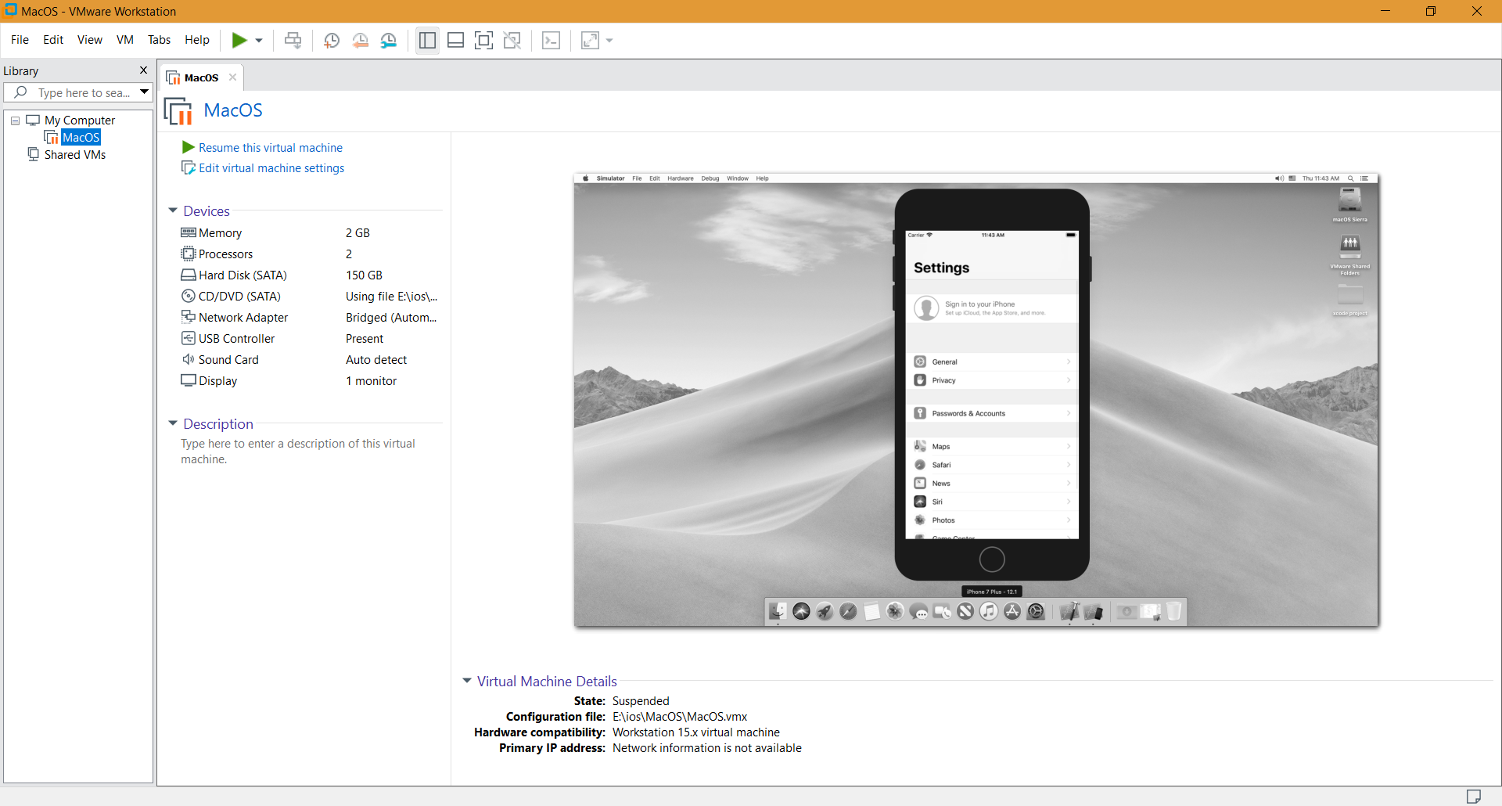
Task: Select Shared VMs in library
Action: (x=74, y=155)
